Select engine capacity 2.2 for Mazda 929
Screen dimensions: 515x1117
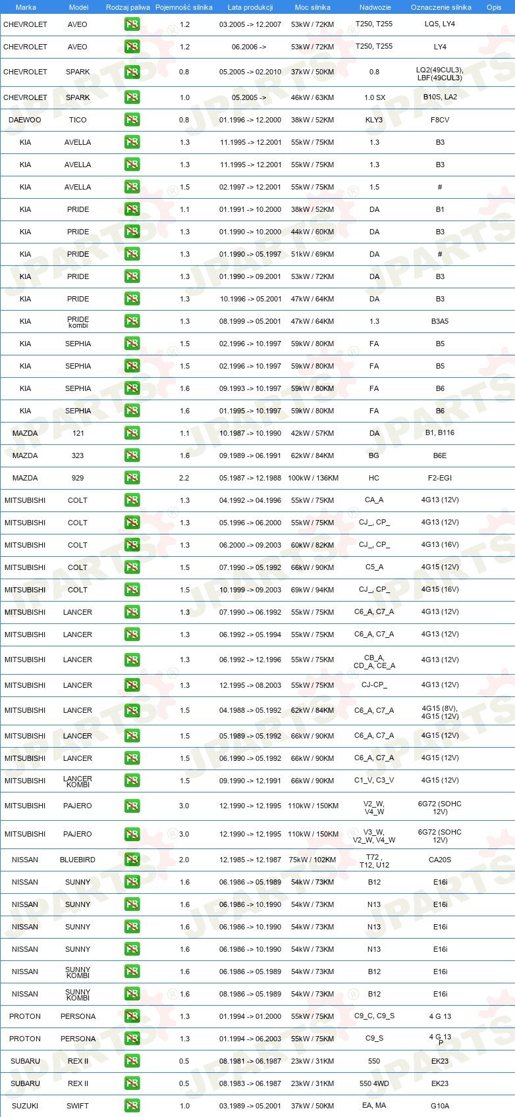coord(184,478)
